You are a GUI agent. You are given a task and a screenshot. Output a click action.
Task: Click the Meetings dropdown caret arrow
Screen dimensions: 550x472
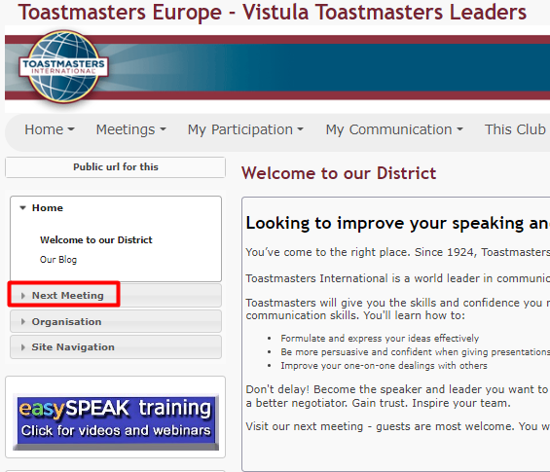(x=163, y=129)
